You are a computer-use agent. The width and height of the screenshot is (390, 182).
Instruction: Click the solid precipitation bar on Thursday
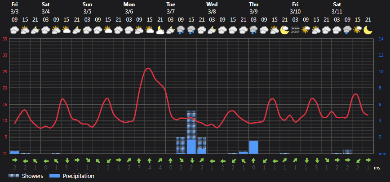[x=253, y=147]
